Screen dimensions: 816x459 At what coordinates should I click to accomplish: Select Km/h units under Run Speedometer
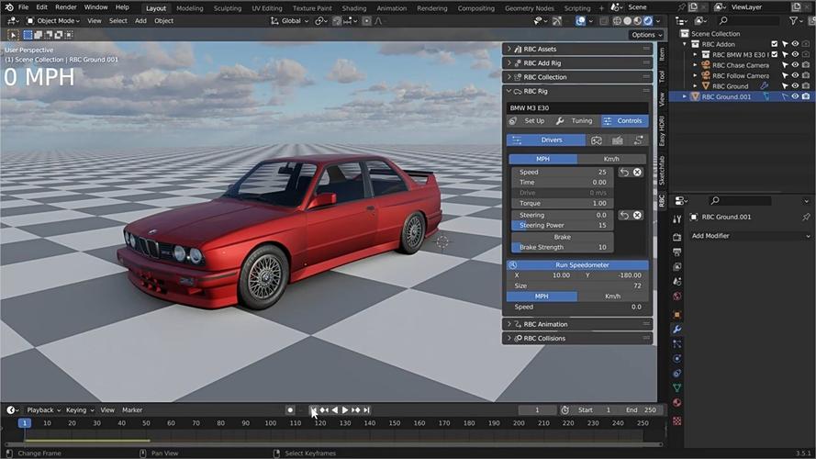click(612, 297)
